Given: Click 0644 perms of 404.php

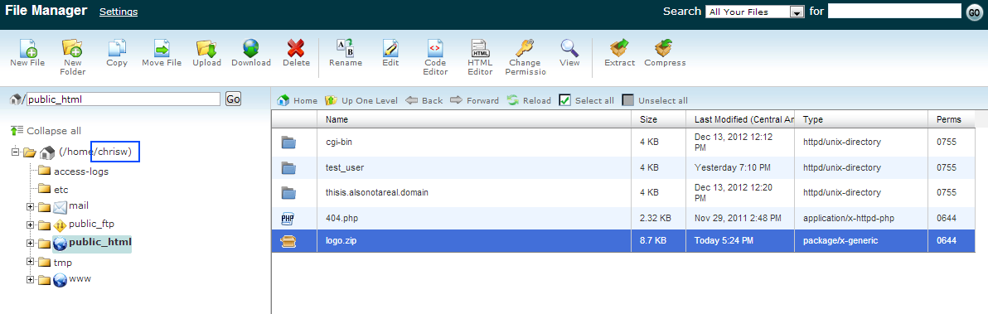Looking at the screenshot, I should [947, 219].
